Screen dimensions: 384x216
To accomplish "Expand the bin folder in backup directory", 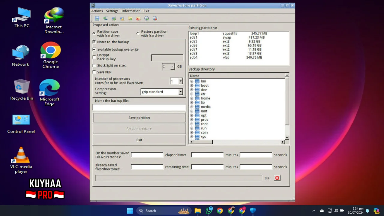I will click(x=192, y=81).
